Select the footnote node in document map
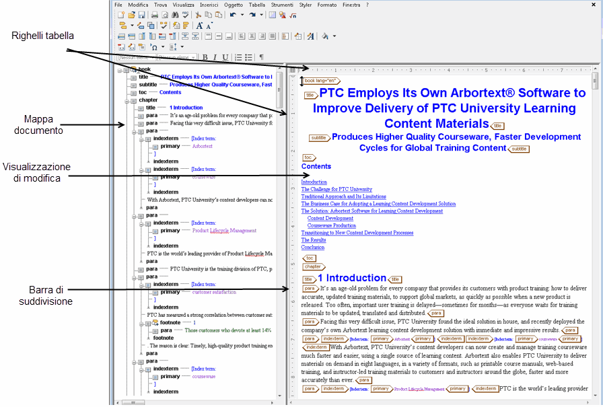603x407 pixels. 170,323
